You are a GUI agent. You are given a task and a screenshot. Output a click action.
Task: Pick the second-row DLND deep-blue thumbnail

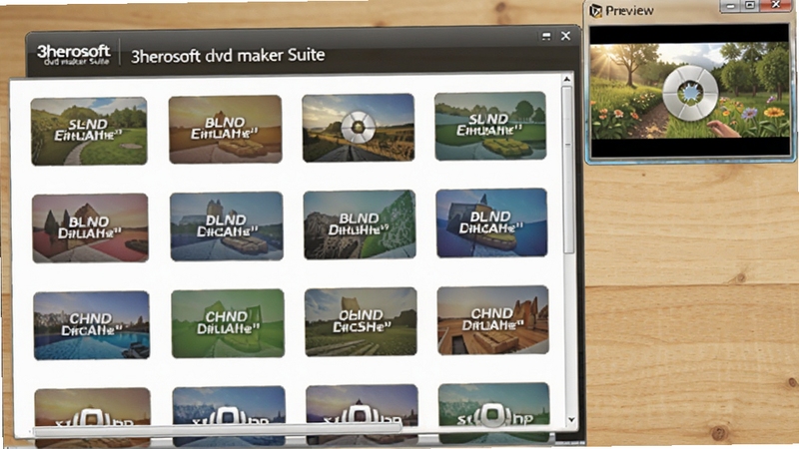click(x=491, y=223)
